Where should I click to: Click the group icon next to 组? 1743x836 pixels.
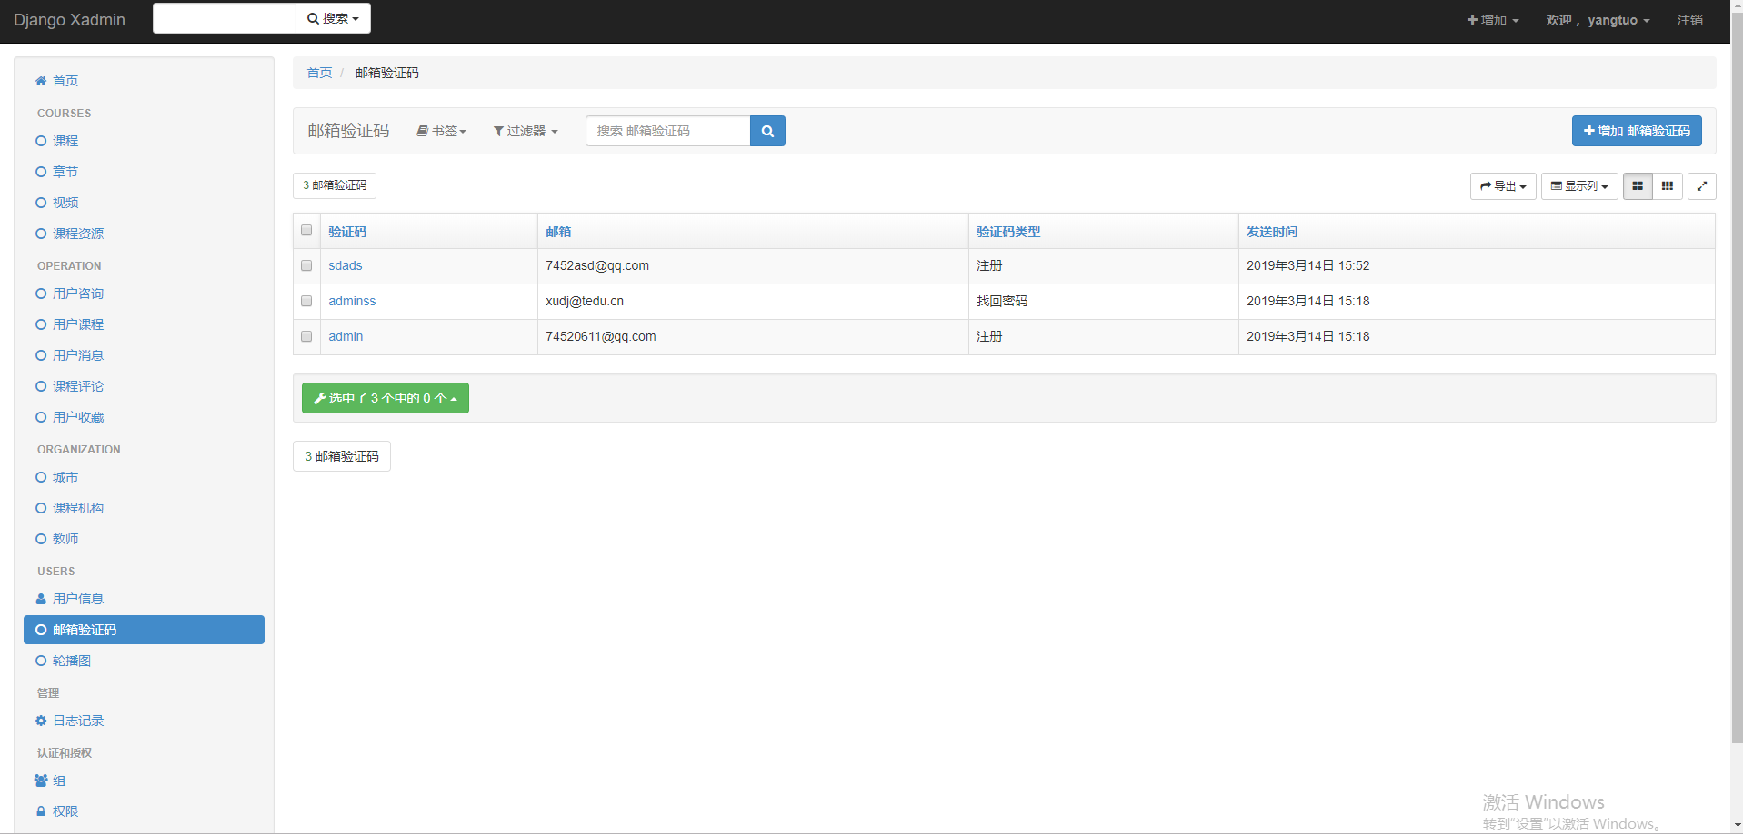(41, 781)
